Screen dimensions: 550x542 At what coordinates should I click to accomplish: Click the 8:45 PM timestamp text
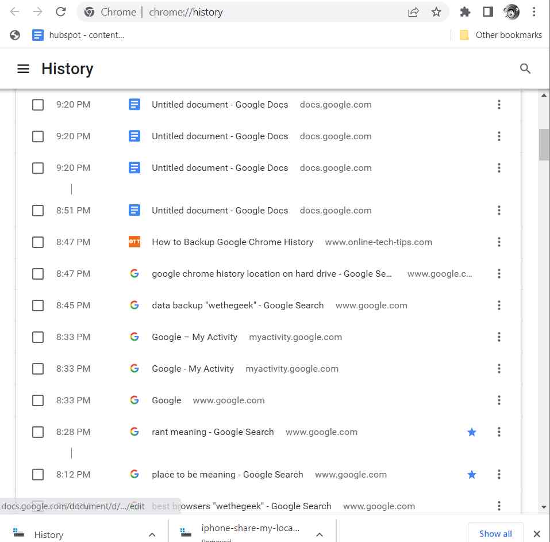[x=74, y=306]
